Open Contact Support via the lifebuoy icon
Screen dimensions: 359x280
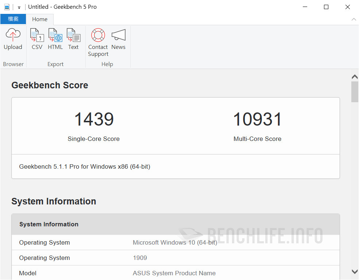point(97,36)
